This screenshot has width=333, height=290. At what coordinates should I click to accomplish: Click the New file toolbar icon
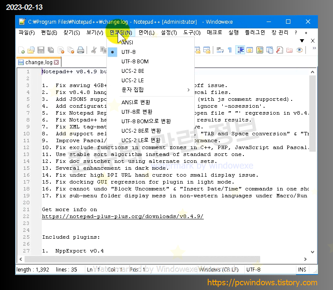(x=21, y=50)
